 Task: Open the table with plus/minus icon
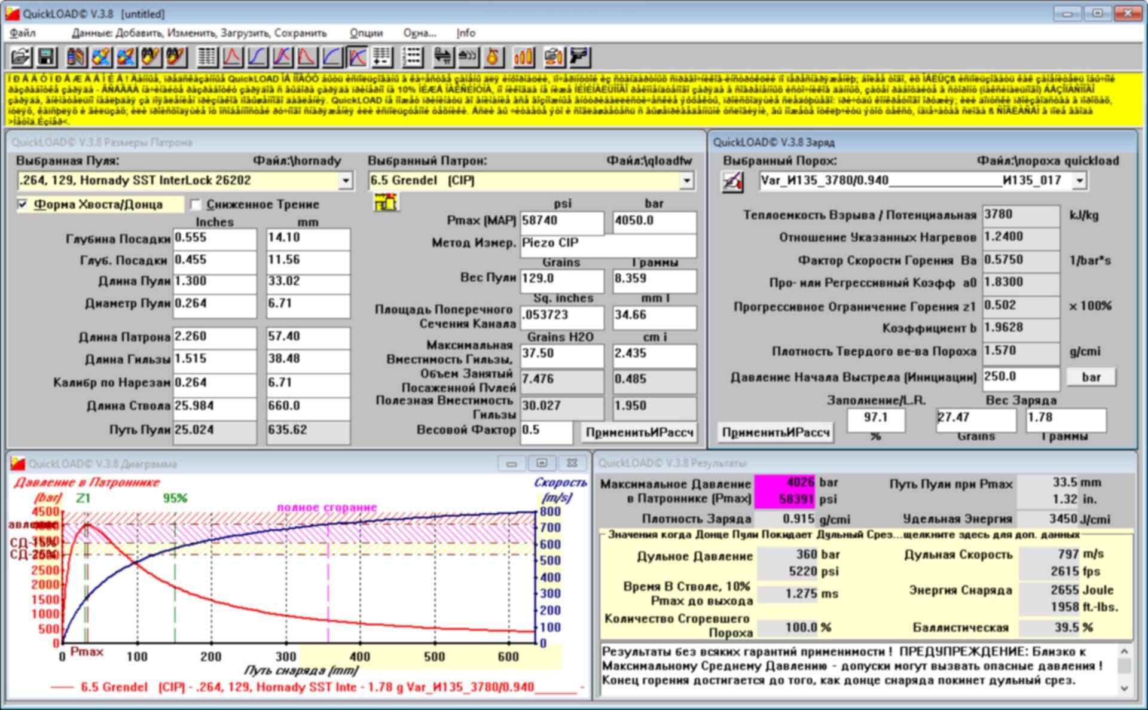coord(383,57)
